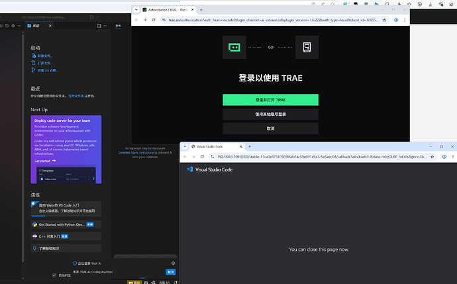Click the 打开文件夹 link under 最近
The height and width of the screenshot is (284, 457).
(x=76, y=96)
